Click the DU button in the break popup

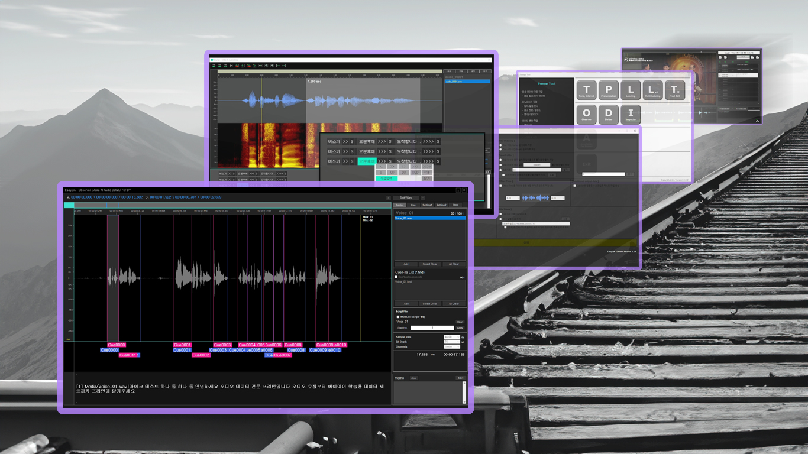[404, 172]
